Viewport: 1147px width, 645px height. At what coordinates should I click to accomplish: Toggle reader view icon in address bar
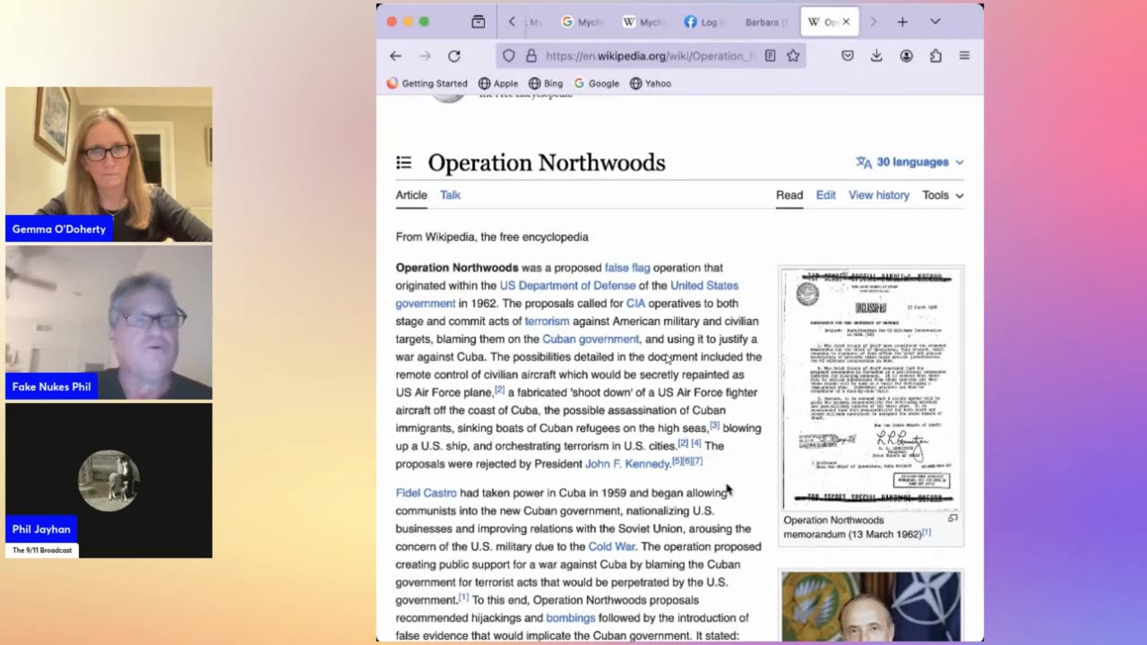point(770,56)
